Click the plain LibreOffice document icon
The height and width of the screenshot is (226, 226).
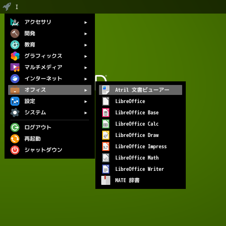(x=106, y=101)
